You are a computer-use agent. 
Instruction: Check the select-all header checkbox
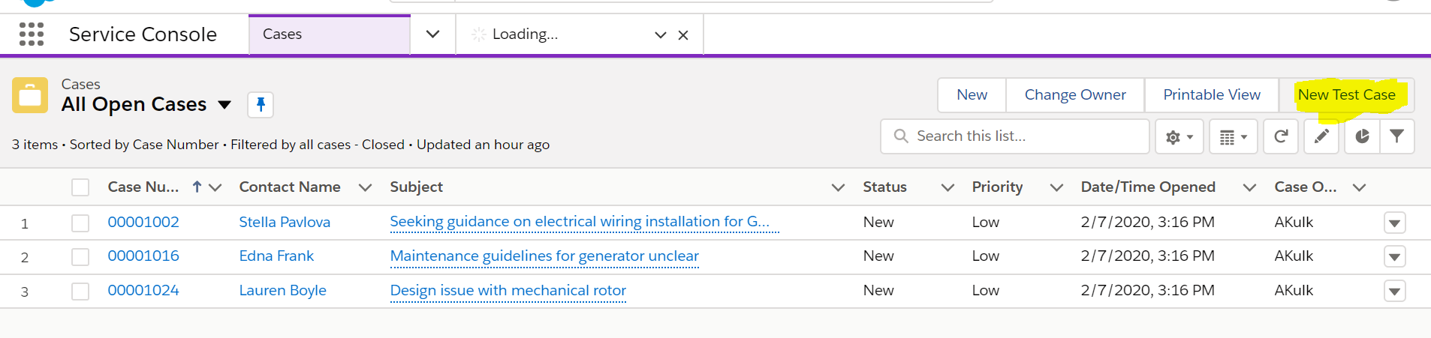pyautogui.click(x=80, y=187)
